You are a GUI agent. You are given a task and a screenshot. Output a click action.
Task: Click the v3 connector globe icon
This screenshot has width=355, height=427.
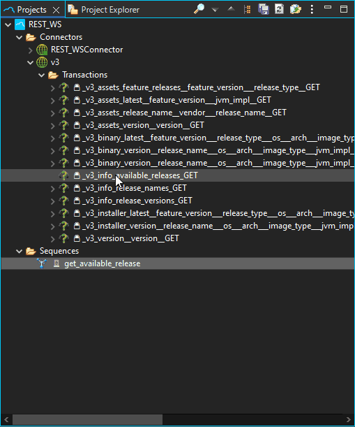[42, 62]
